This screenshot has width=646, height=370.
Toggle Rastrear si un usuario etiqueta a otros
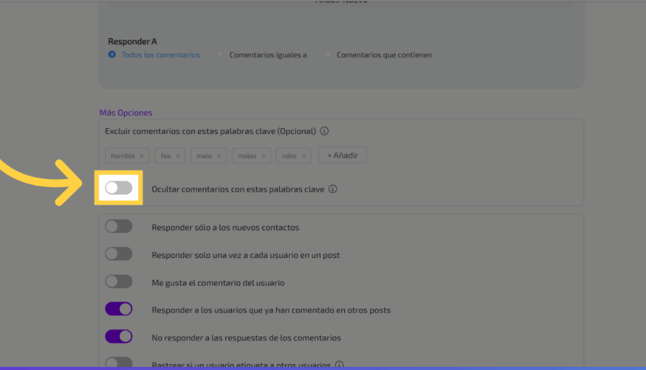point(119,364)
